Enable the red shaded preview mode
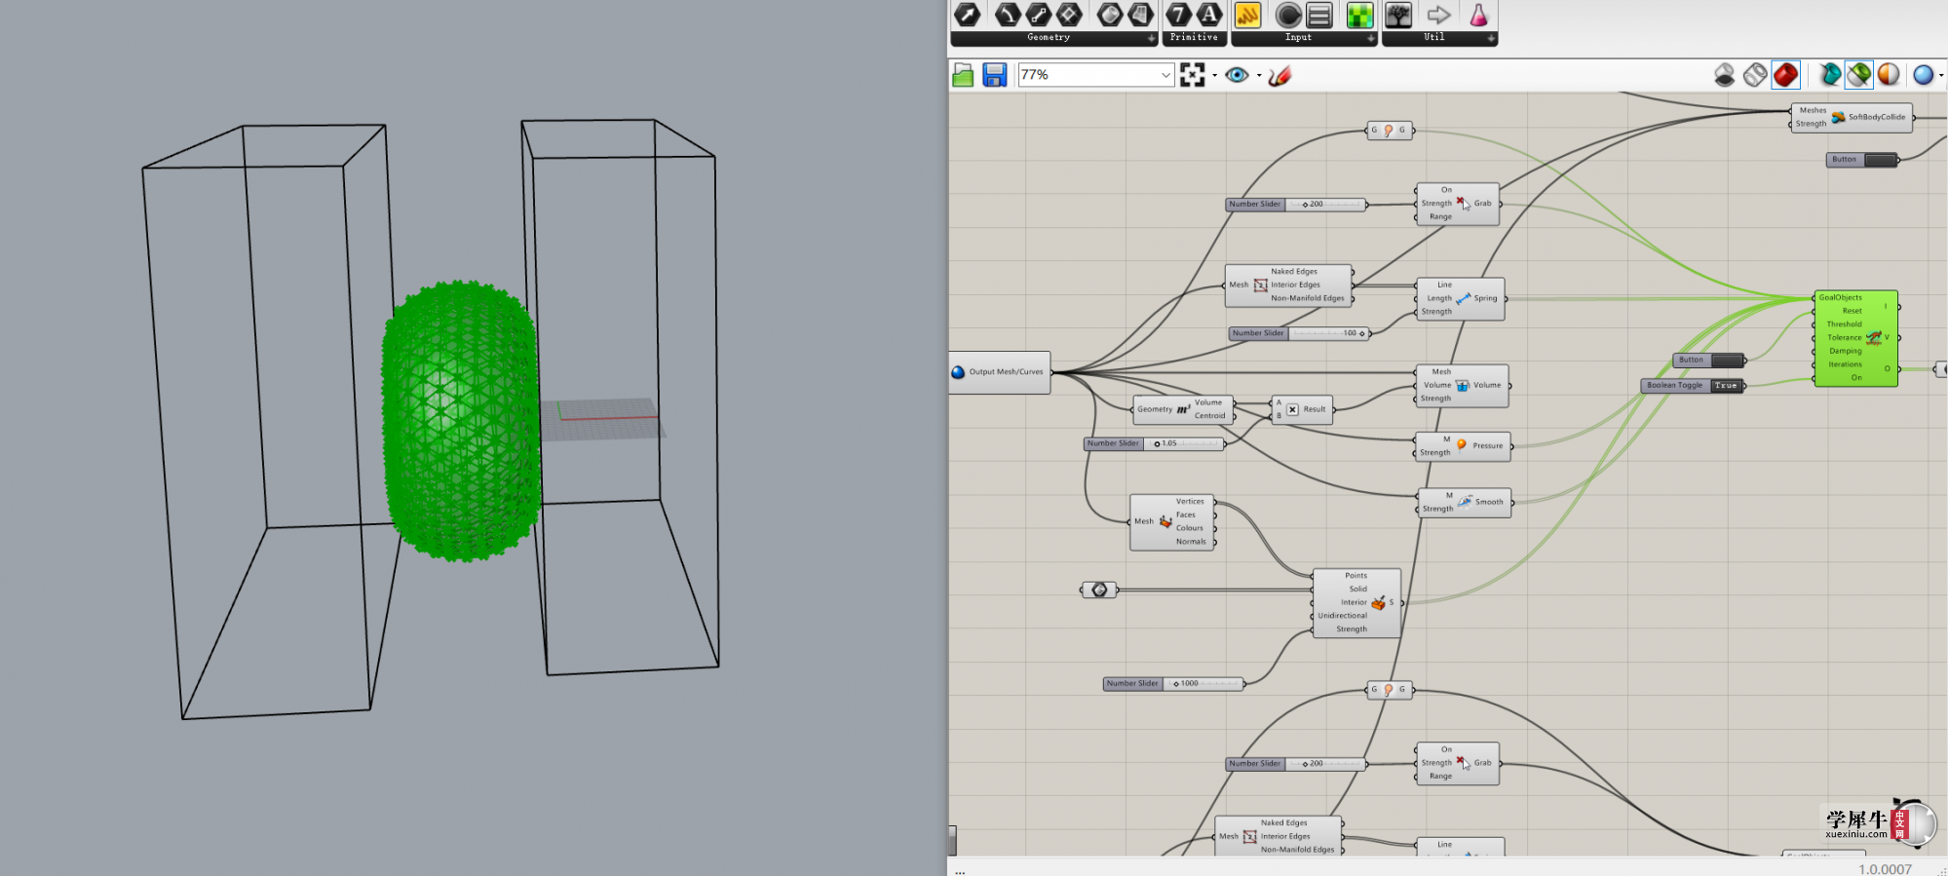The width and height of the screenshot is (1948, 876). click(x=1786, y=75)
